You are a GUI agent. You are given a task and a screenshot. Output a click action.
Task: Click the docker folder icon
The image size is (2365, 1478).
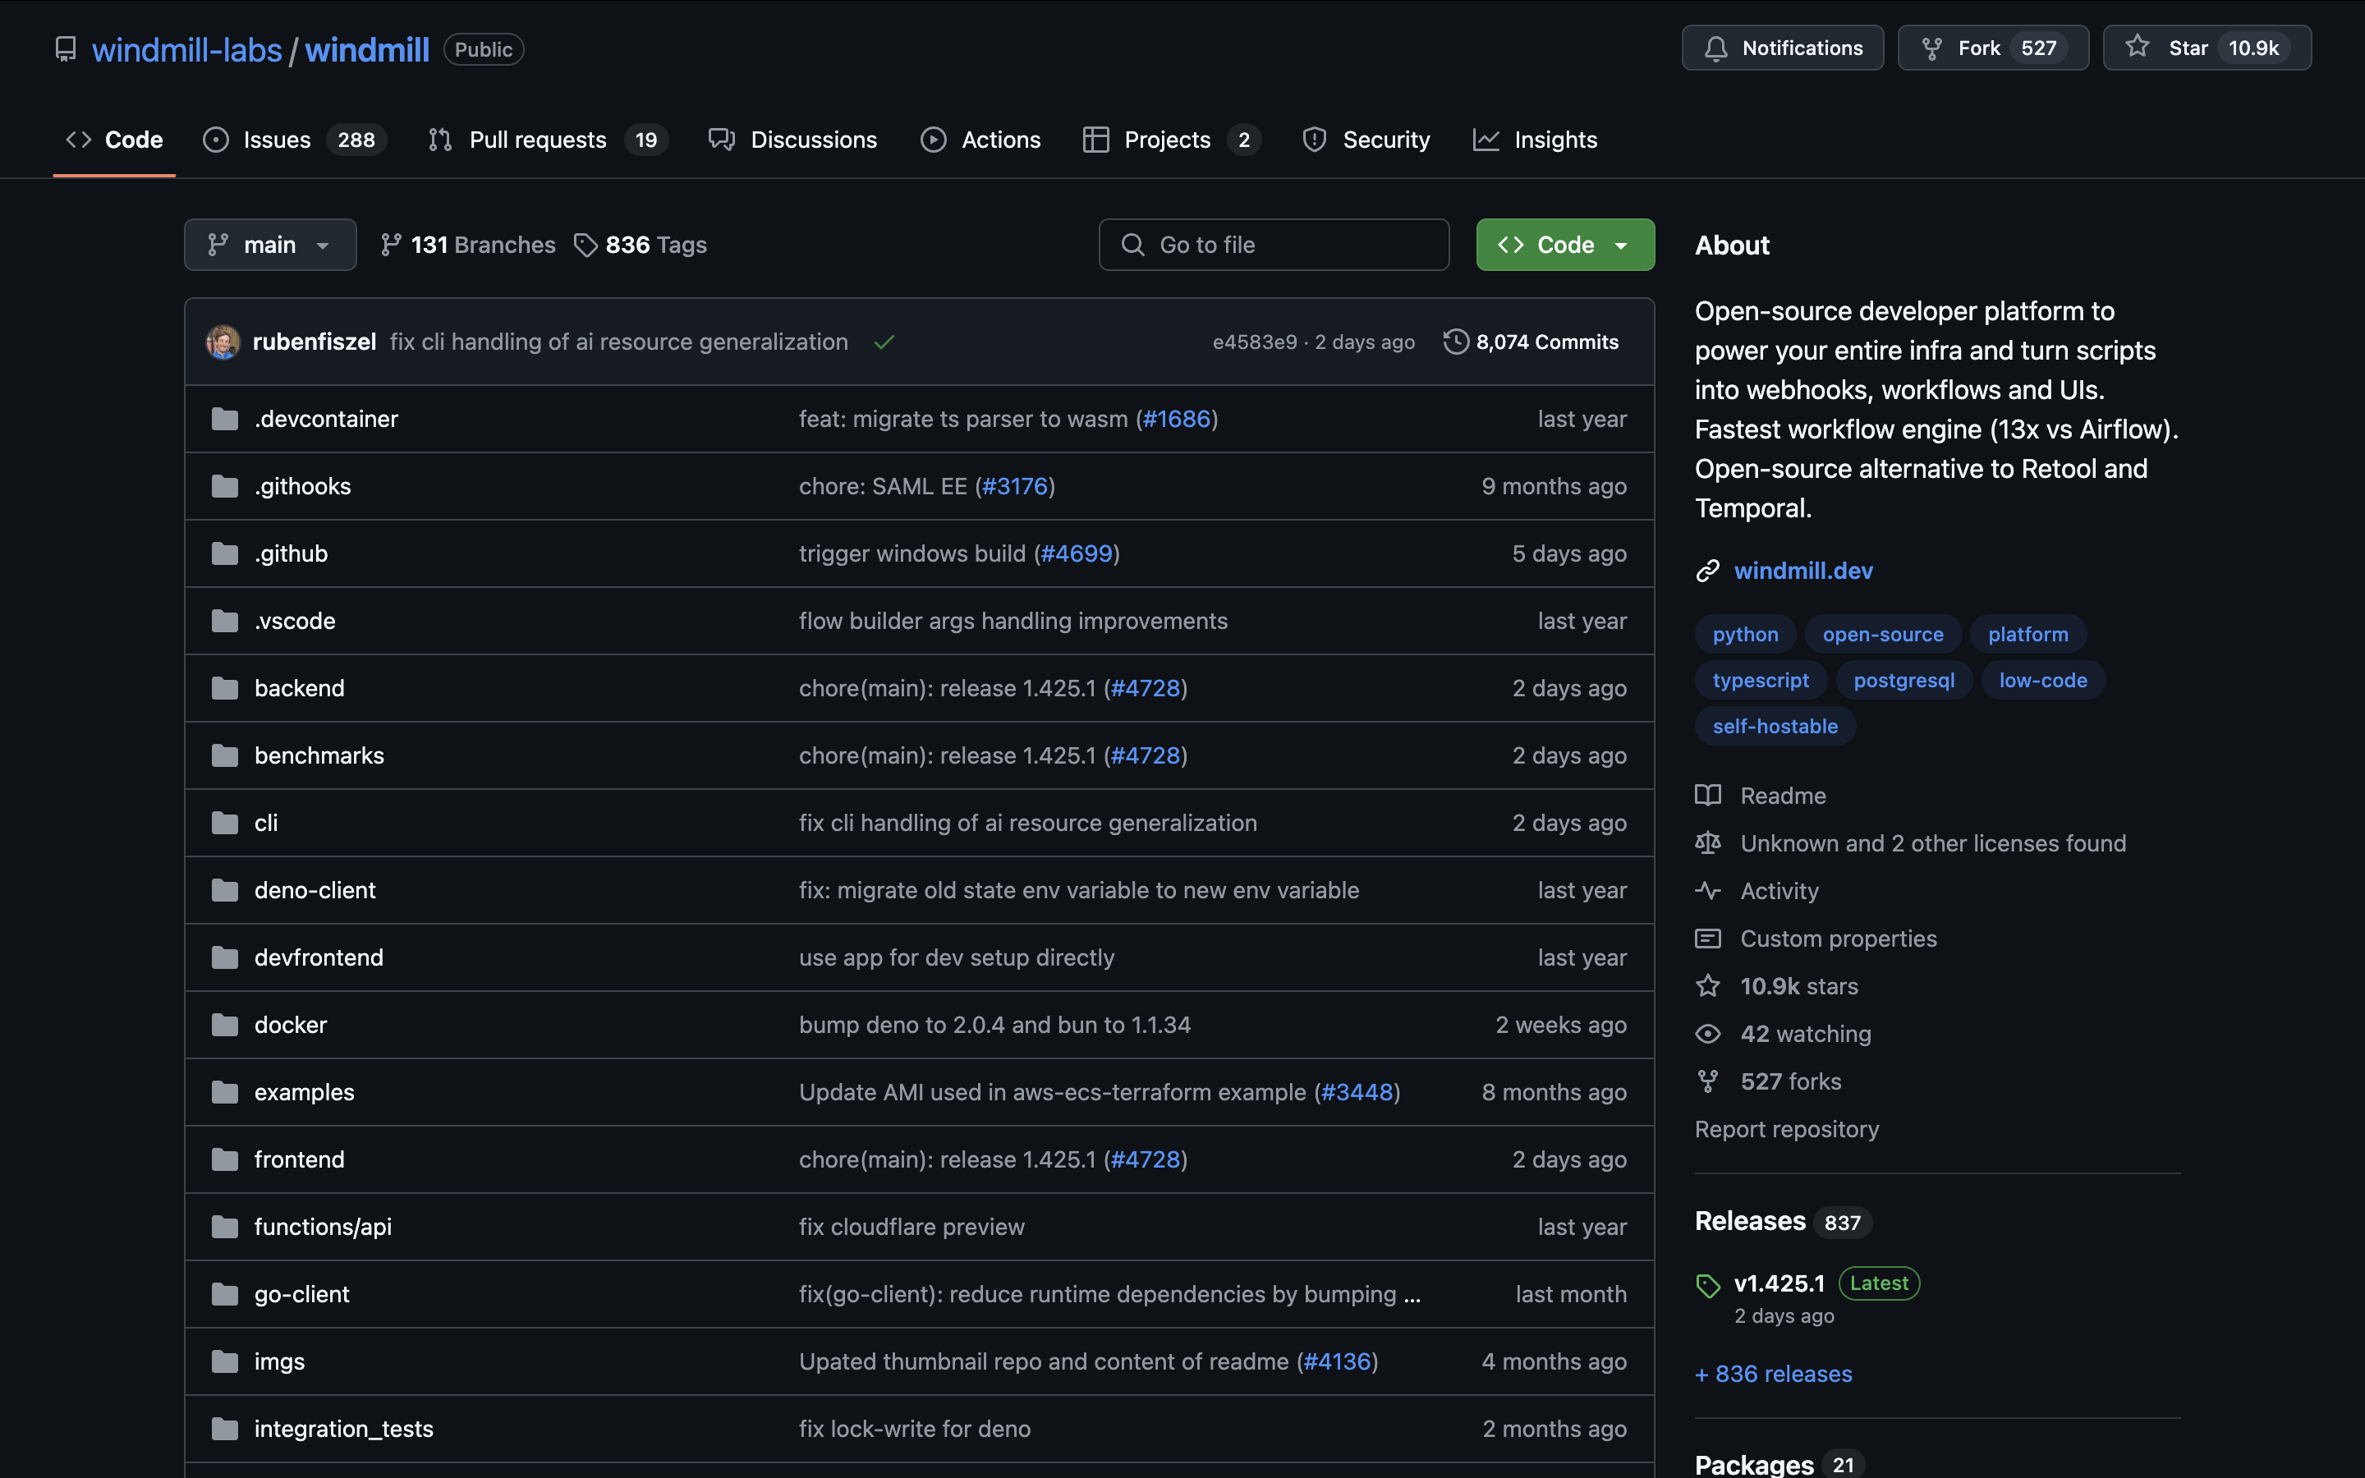tap(225, 1026)
